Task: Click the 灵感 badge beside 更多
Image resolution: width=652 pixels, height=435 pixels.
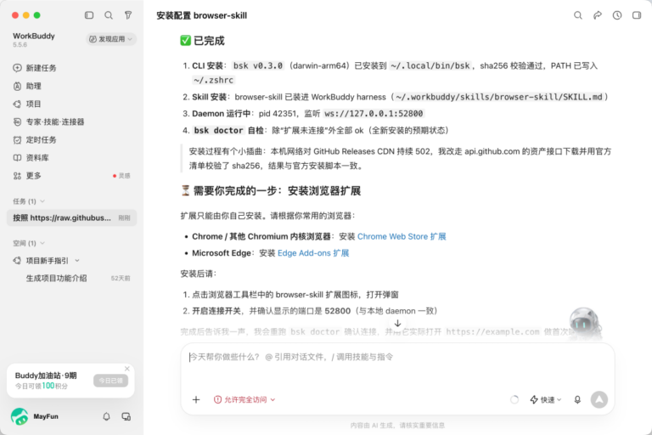Action: click(121, 176)
